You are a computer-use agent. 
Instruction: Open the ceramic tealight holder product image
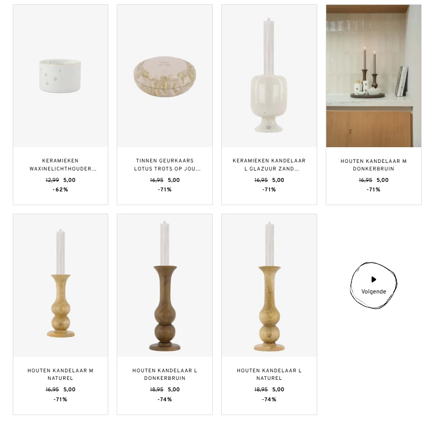(x=60, y=76)
